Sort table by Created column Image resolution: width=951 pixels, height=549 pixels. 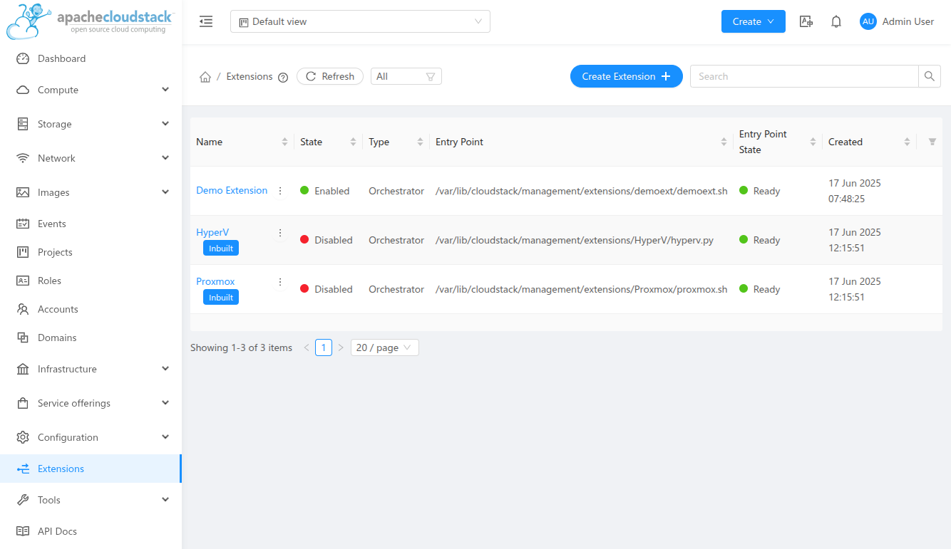pos(907,142)
